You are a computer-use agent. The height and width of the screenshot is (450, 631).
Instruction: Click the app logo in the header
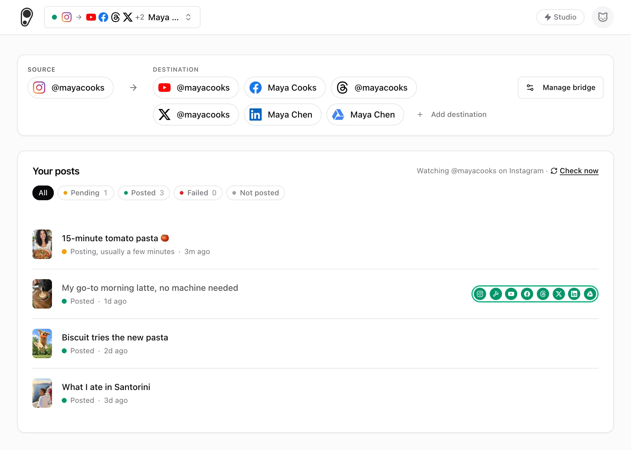[27, 17]
